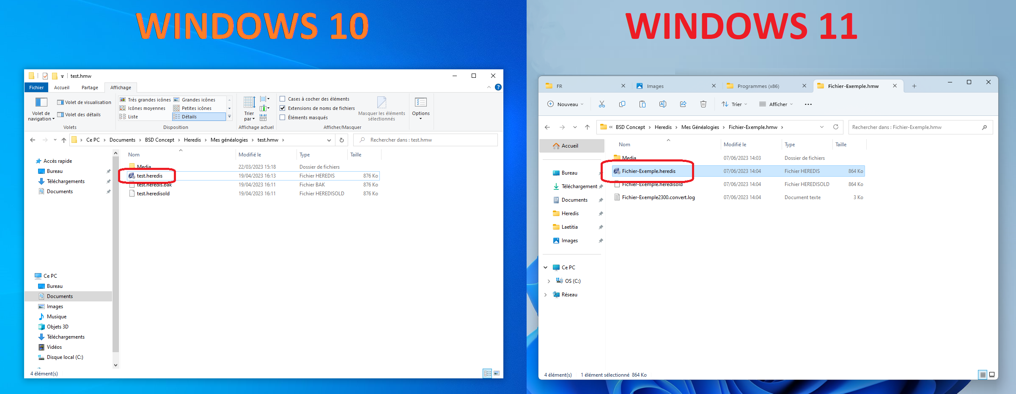Expand the Trier sort dropdown
The width and height of the screenshot is (1016, 394).
coord(734,104)
